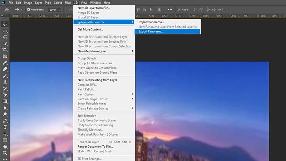Open the Type menu

click(48, 3)
